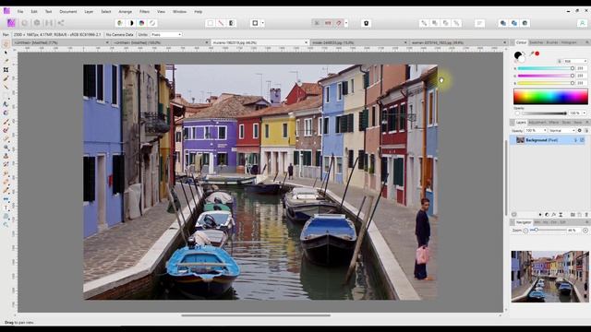Image resolution: width=591 pixels, height=332 pixels.
Task: Switch to the Swatches panel tab
Action: point(536,42)
